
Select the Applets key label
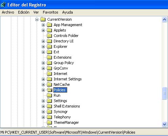(x=60, y=30)
